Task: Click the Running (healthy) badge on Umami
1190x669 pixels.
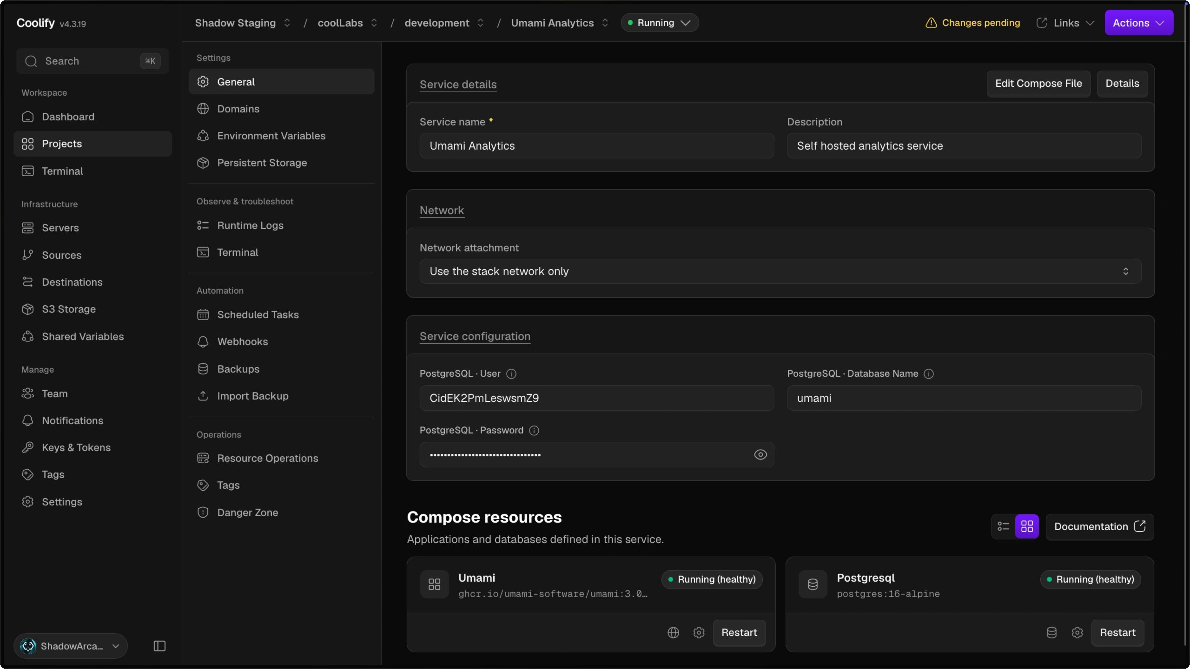Action: [712, 579]
